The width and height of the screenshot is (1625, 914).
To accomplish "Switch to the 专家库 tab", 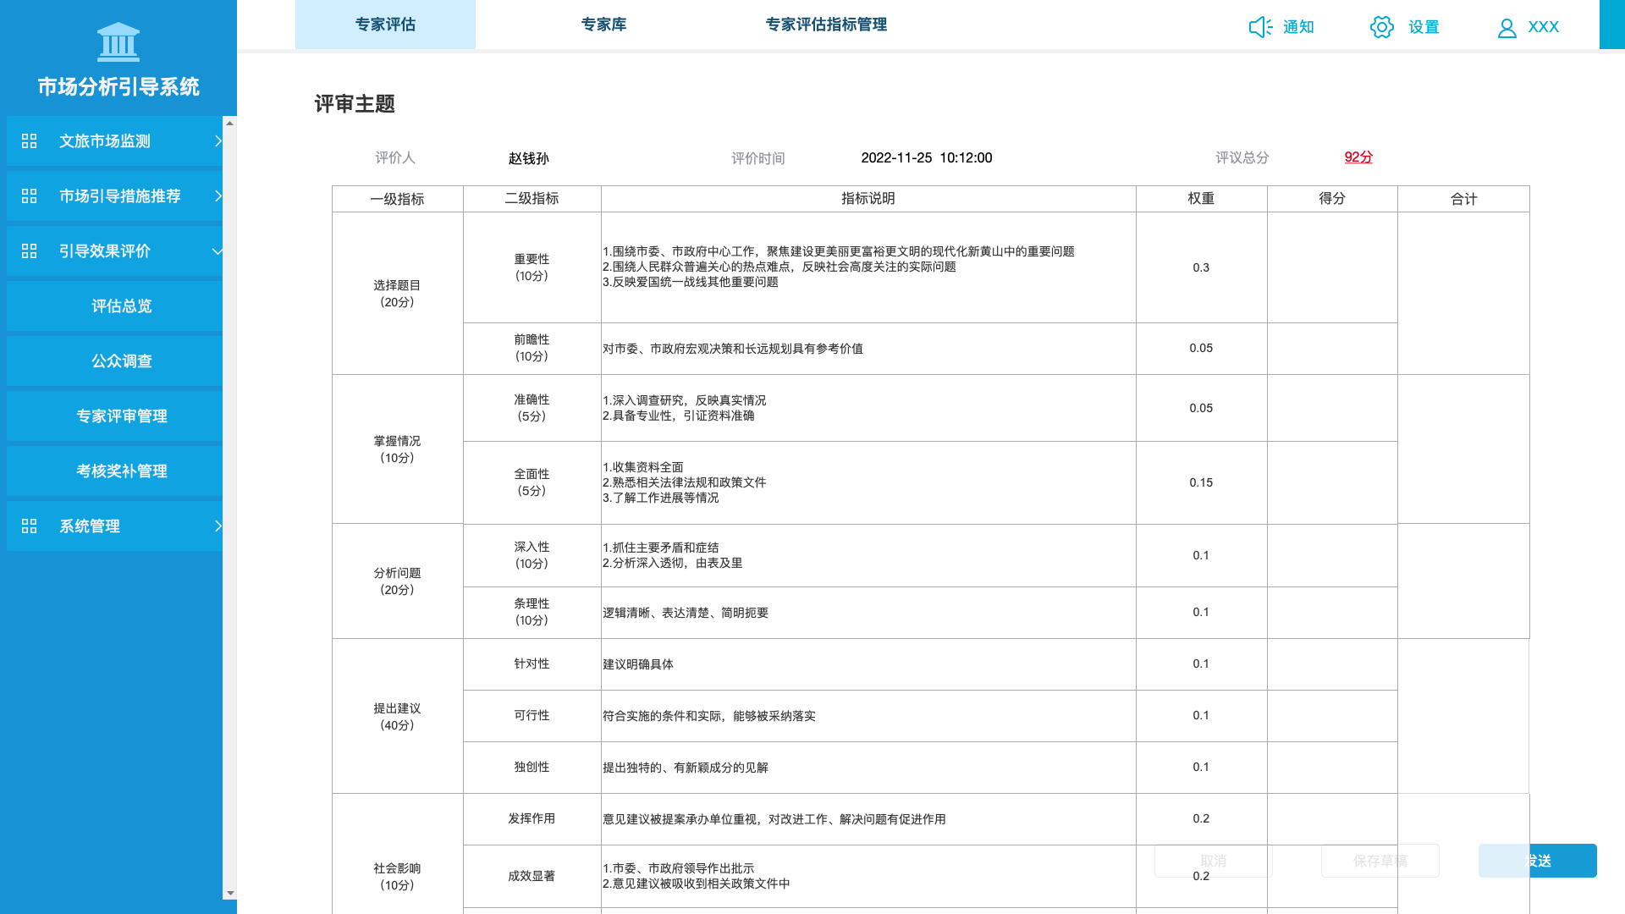I will [x=603, y=25].
